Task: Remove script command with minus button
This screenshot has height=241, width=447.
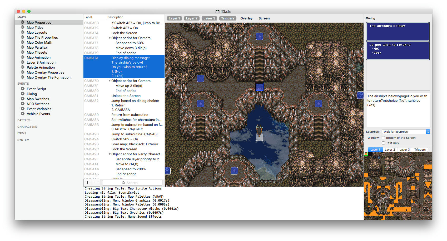Action: tap(96, 183)
